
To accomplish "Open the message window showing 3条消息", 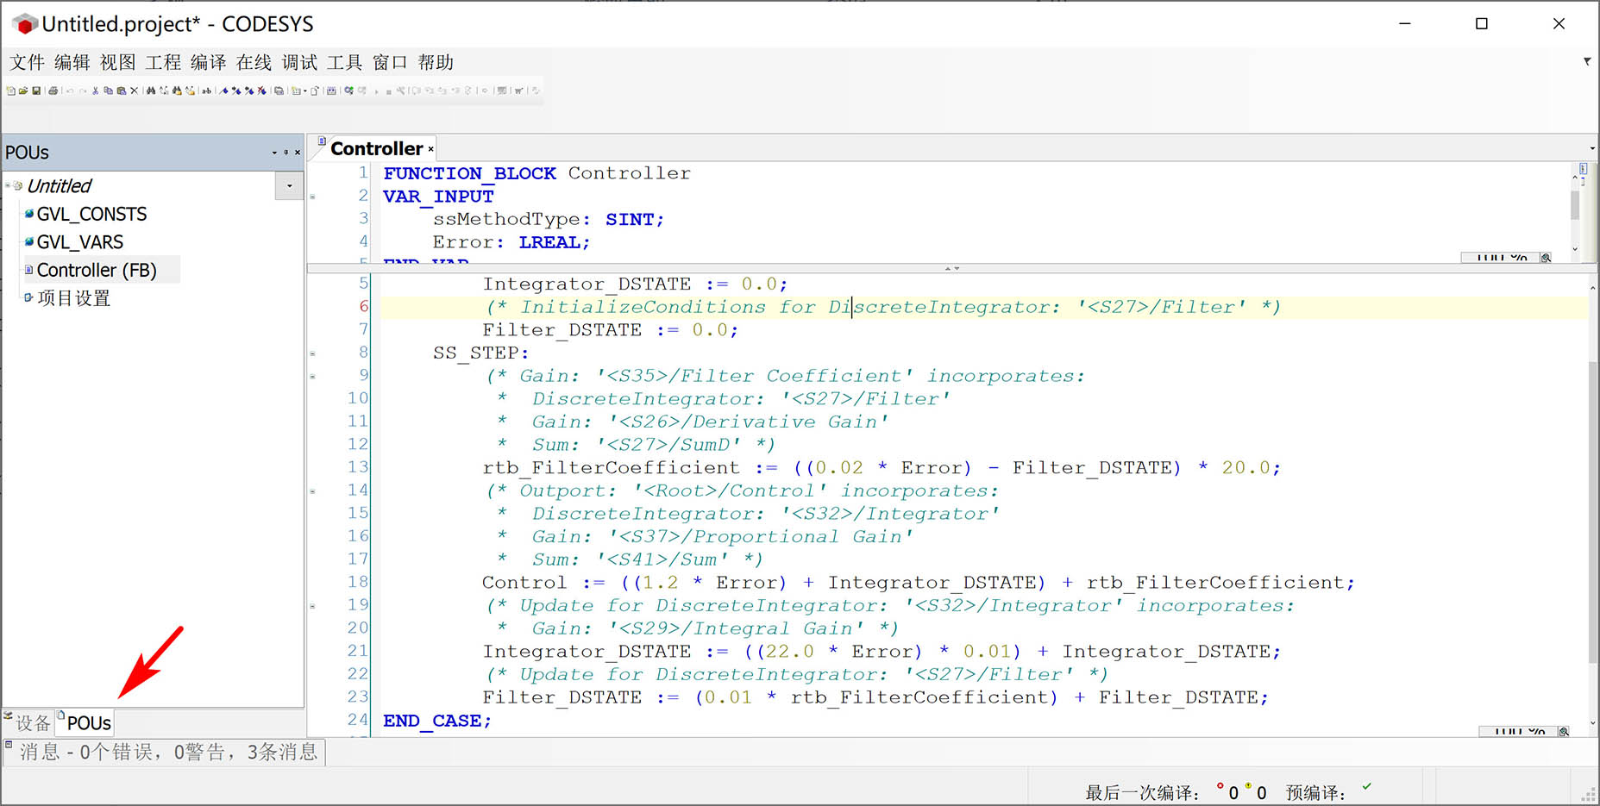I will 164,752.
